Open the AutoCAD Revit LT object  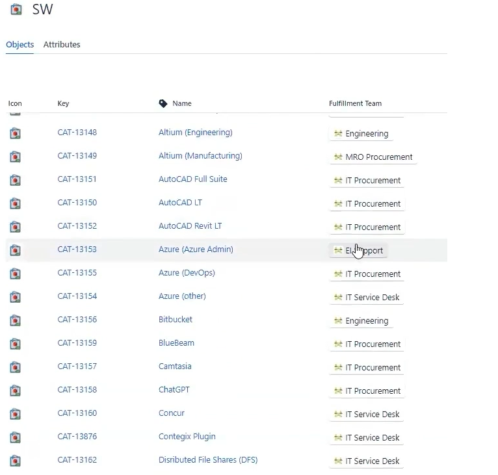(190, 226)
